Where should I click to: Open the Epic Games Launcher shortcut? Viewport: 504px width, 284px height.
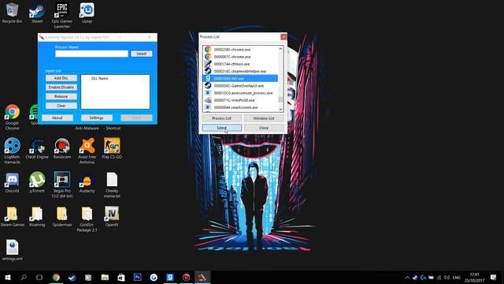(61, 16)
